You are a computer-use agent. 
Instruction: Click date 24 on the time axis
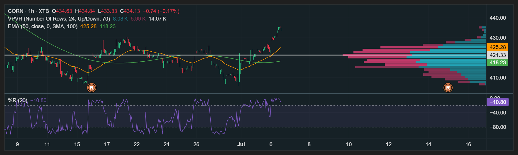[166, 144]
